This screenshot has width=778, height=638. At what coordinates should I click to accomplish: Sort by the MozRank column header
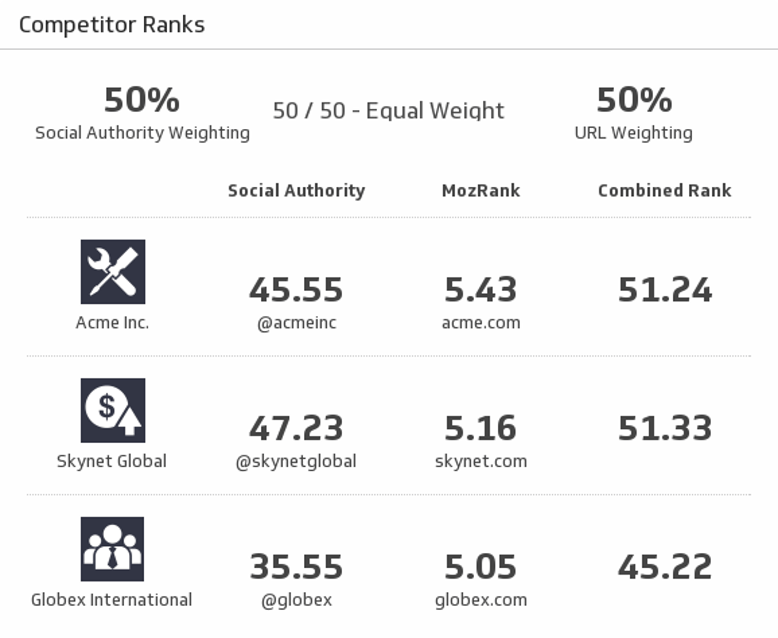[481, 190]
